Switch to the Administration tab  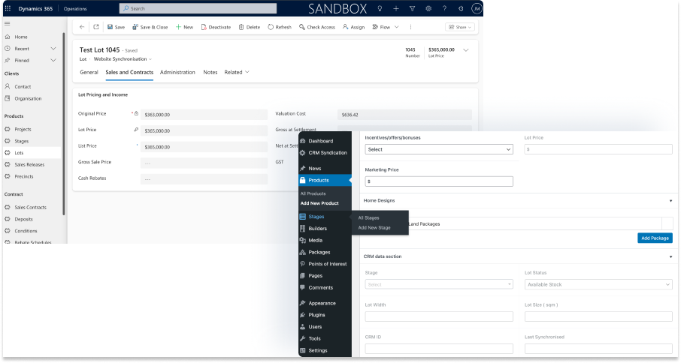177,72
